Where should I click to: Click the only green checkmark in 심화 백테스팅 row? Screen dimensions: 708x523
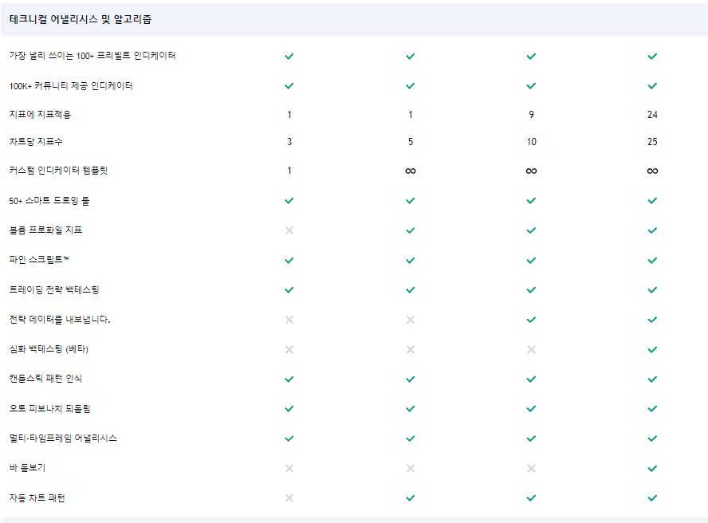[652, 349]
